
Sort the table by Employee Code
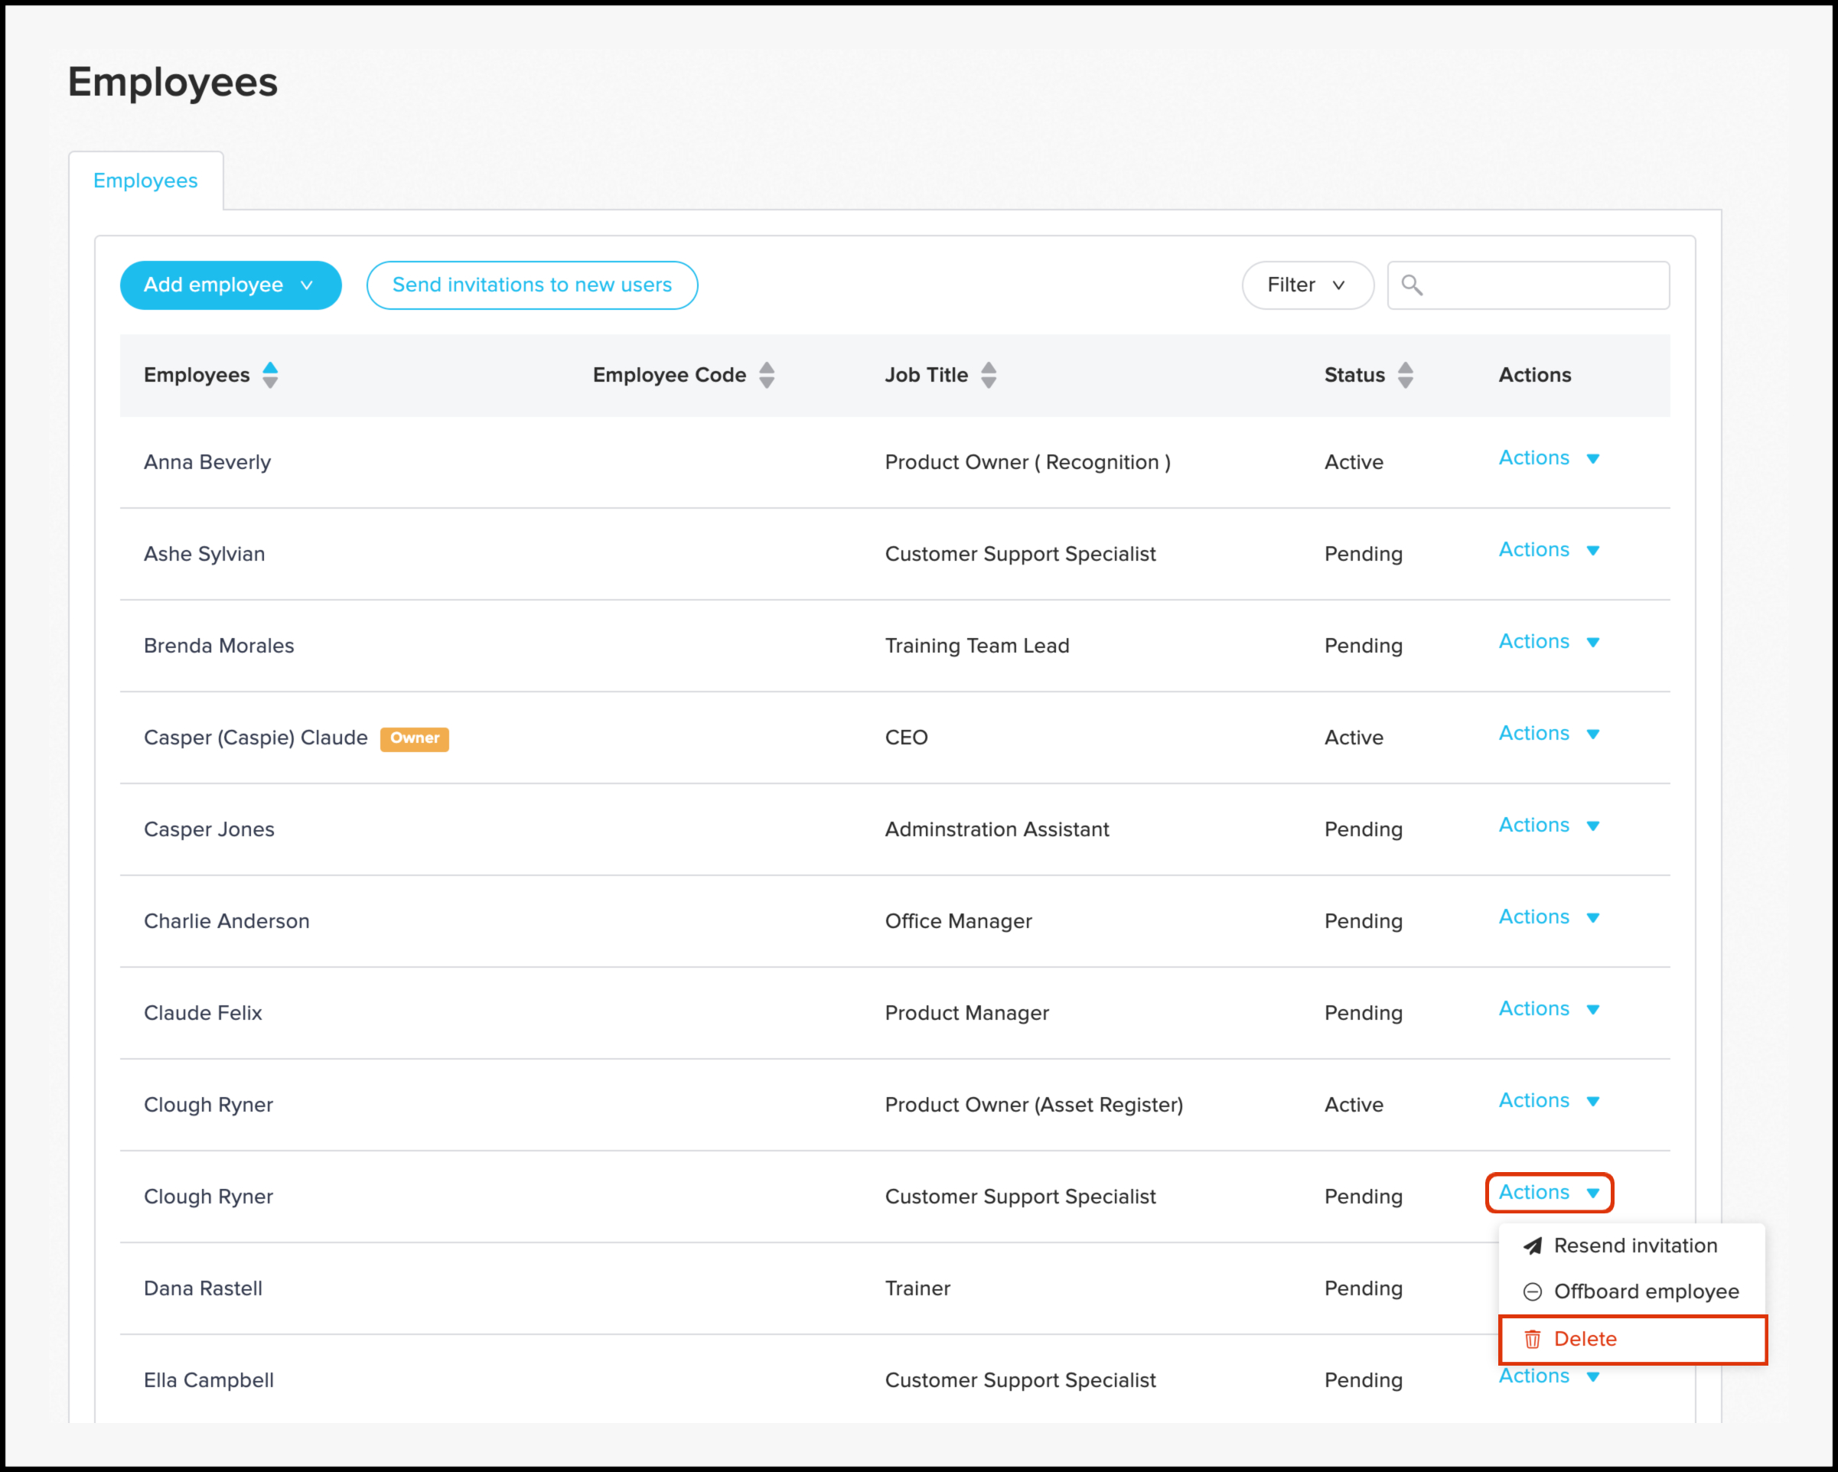pos(767,374)
